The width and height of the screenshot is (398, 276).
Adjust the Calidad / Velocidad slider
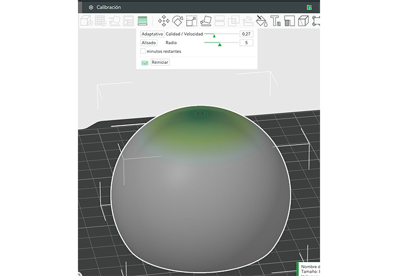[x=221, y=34]
